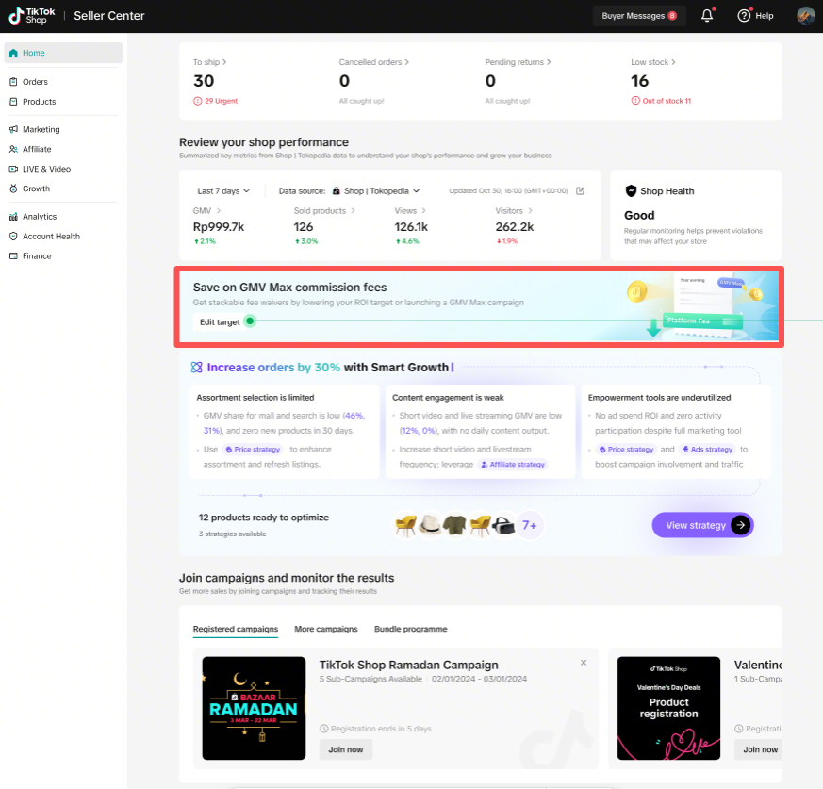823x789 pixels.
Task: Open the Pending returns link
Action: (x=518, y=62)
